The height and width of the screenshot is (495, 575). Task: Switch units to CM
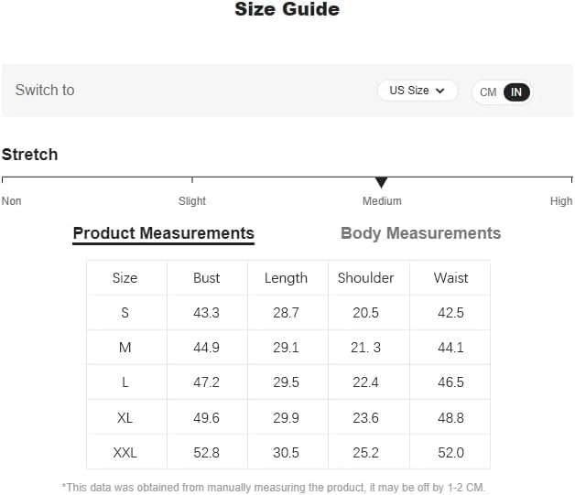point(488,92)
